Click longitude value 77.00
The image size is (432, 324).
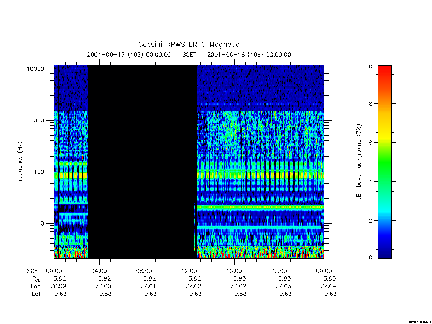[x=103, y=286]
